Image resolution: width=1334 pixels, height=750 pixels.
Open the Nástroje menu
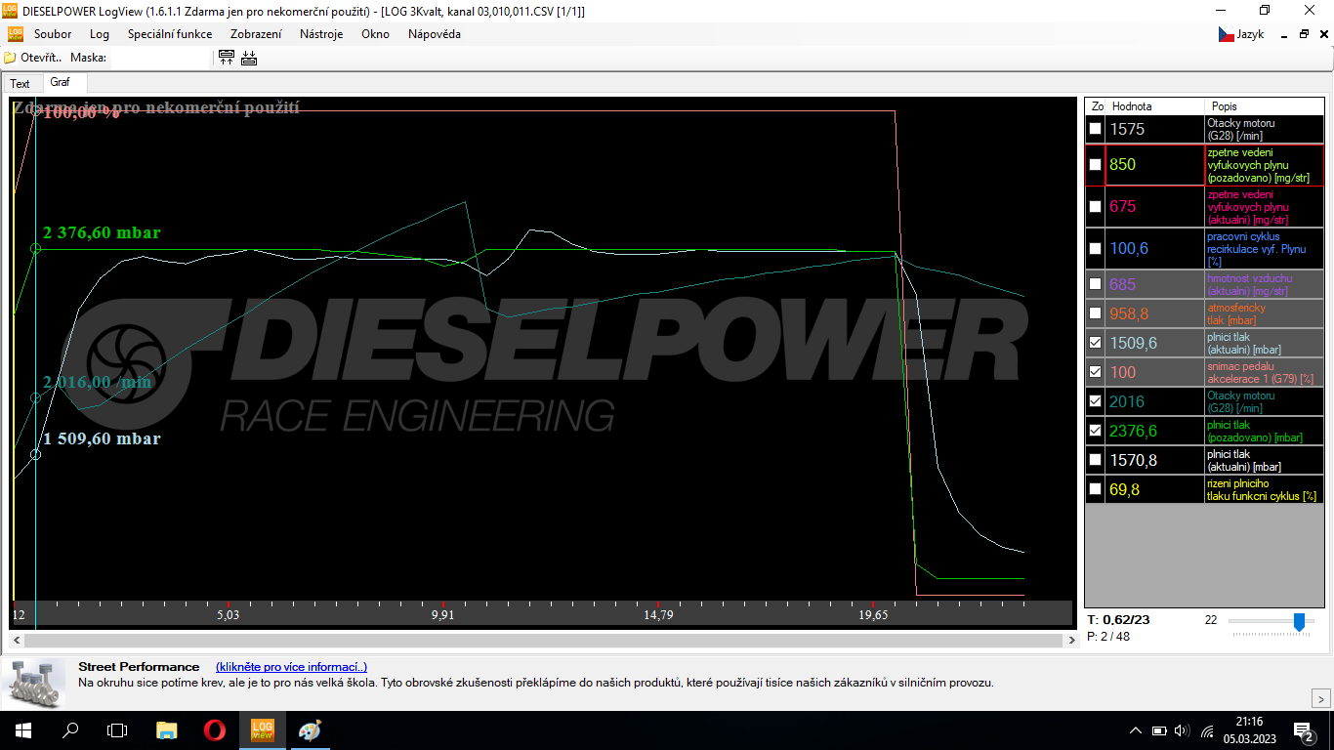pyautogui.click(x=321, y=34)
